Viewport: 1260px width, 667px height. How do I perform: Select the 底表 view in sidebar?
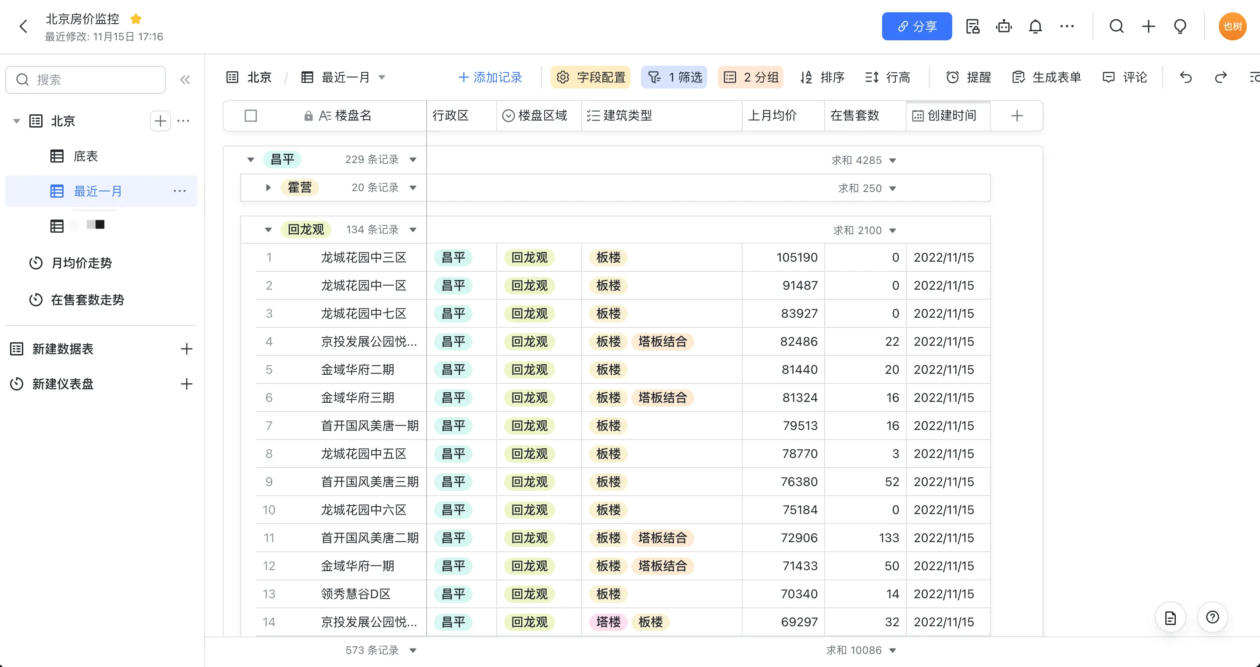85,156
